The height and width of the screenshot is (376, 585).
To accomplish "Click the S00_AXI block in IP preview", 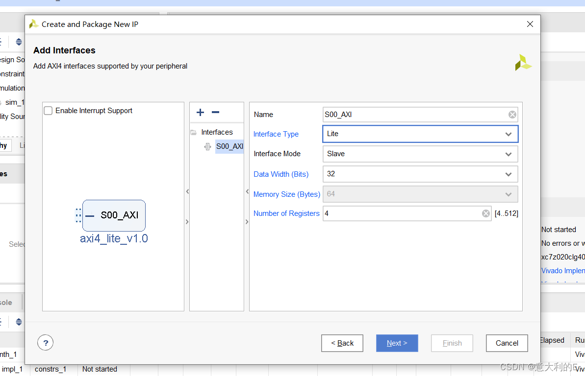I will click(114, 215).
